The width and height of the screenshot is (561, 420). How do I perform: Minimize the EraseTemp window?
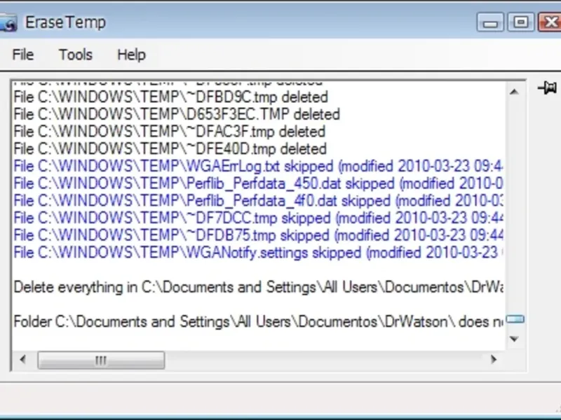(x=490, y=23)
